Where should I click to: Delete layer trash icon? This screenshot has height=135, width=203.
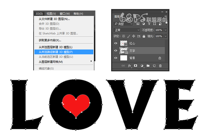click(x=160, y=66)
